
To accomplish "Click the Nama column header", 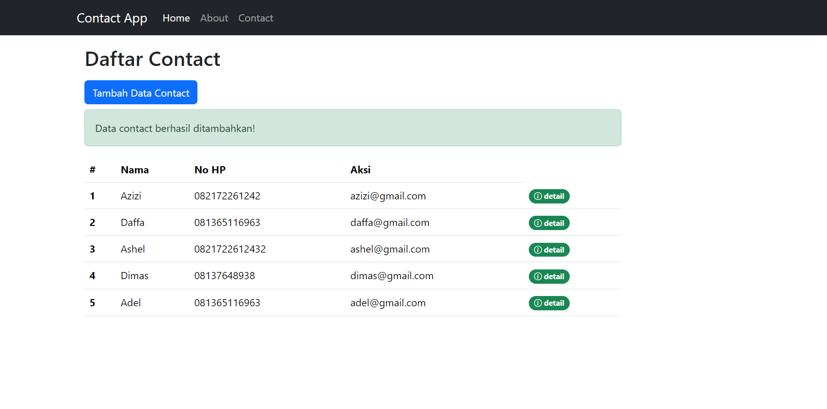I will 135,170.
